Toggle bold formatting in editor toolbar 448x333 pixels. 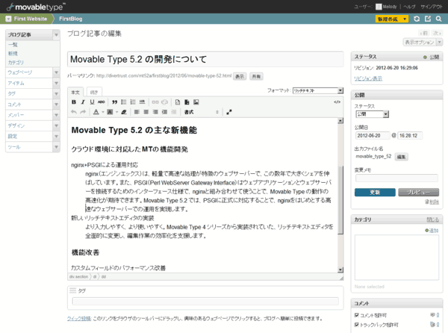coord(74,102)
